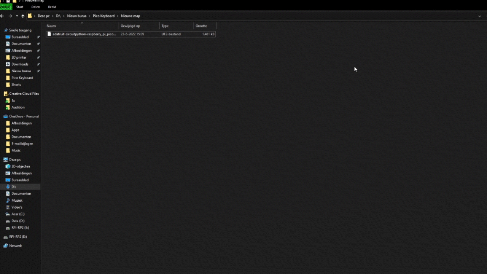Click the Deze pc computer icon in sidebar
This screenshot has height=274, width=487.
pyautogui.click(x=6, y=160)
